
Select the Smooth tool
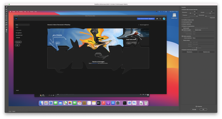point(6,11)
